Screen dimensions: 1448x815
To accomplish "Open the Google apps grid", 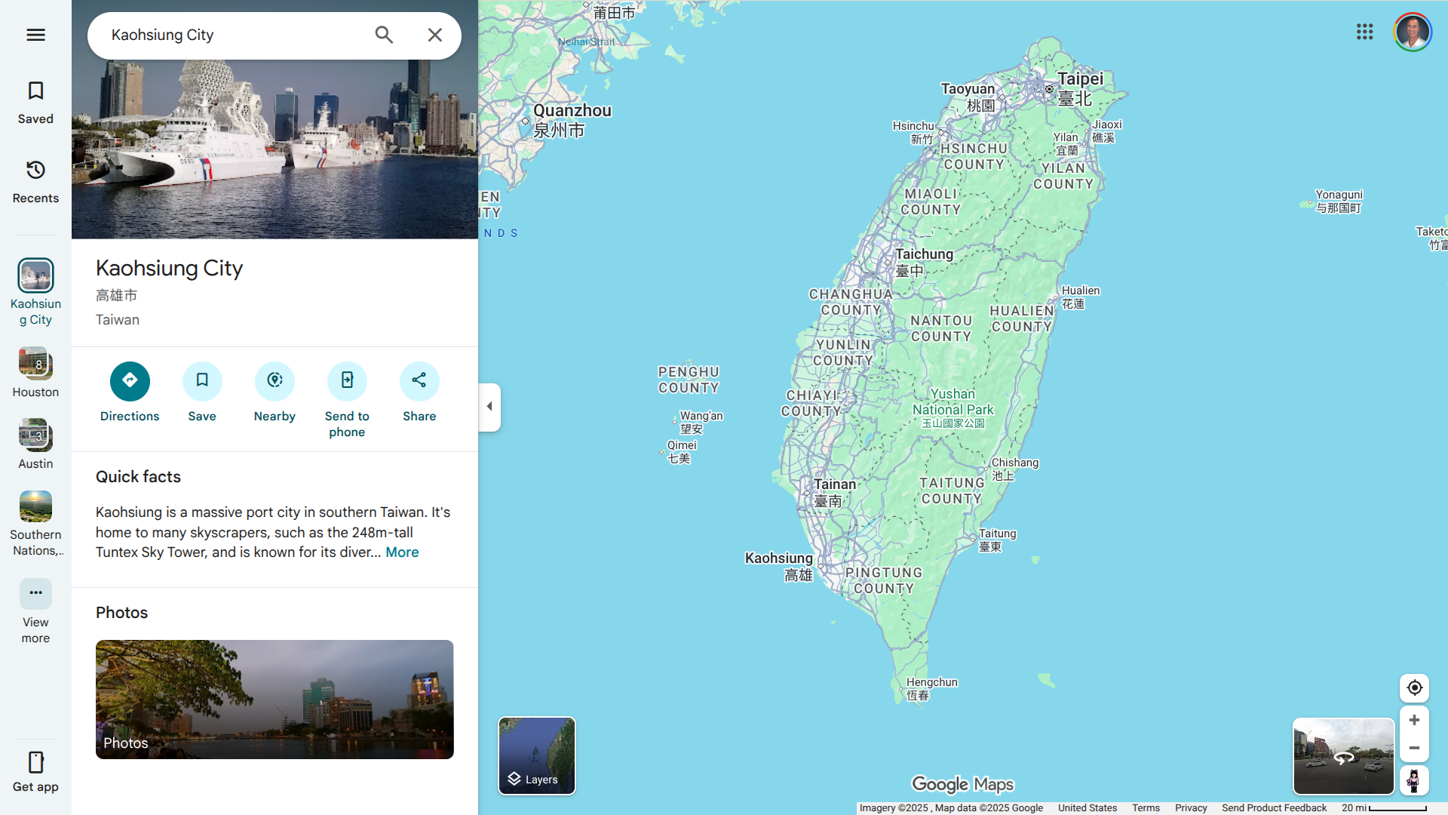I will (x=1364, y=32).
